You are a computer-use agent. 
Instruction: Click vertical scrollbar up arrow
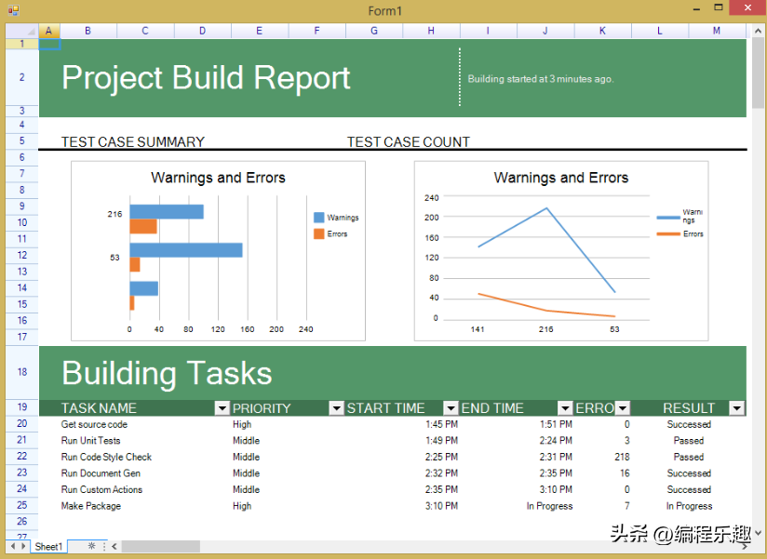pos(758,31)
